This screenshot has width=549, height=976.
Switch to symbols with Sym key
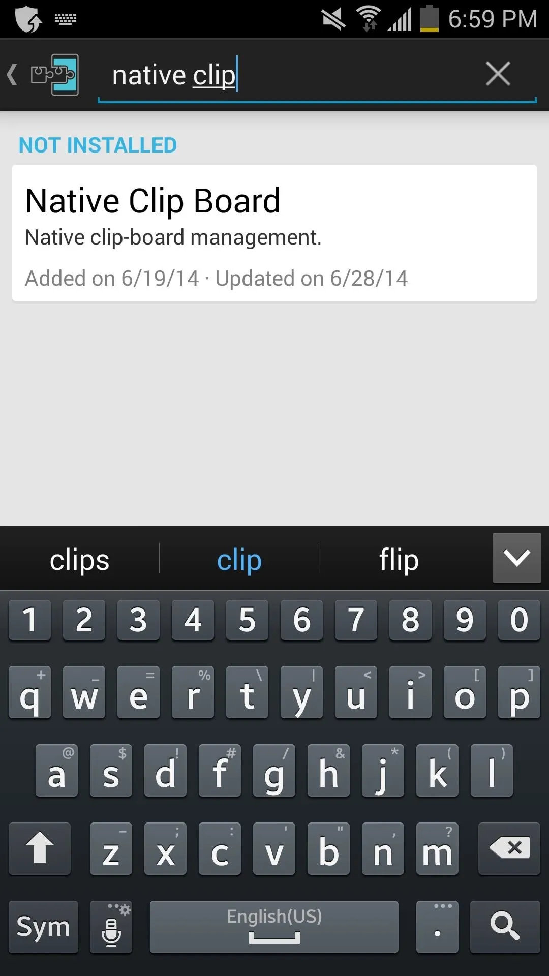pos(43,926)
